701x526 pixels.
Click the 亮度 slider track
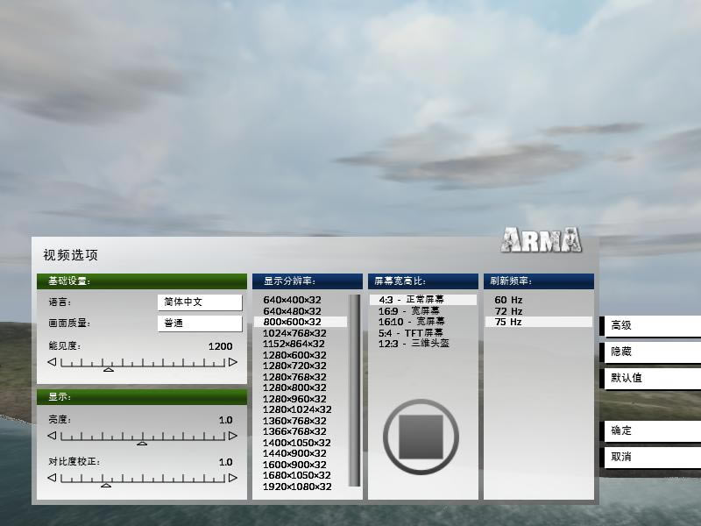pos(143,437)
